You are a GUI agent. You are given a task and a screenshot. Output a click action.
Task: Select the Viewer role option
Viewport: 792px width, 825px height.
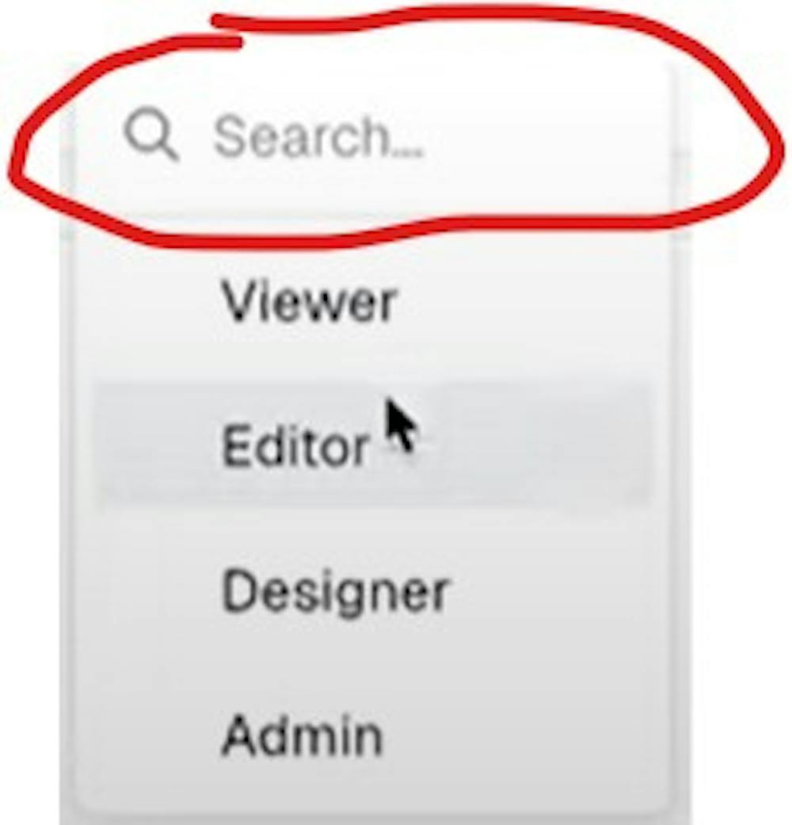[373, 303]
